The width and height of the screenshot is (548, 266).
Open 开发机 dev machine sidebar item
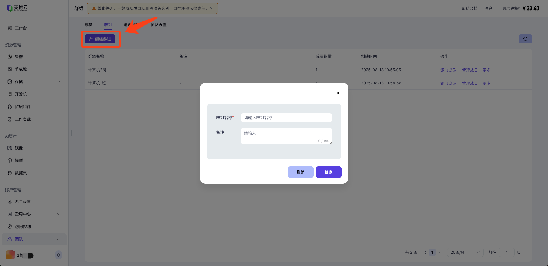pyautogui.click(x=21, y=94)
